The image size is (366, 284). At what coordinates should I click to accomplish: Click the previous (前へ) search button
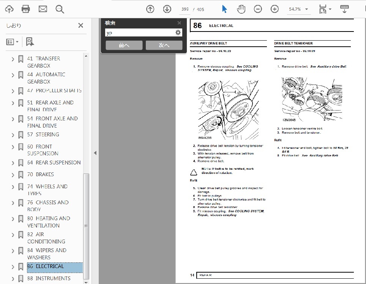(x=124, y=45)
